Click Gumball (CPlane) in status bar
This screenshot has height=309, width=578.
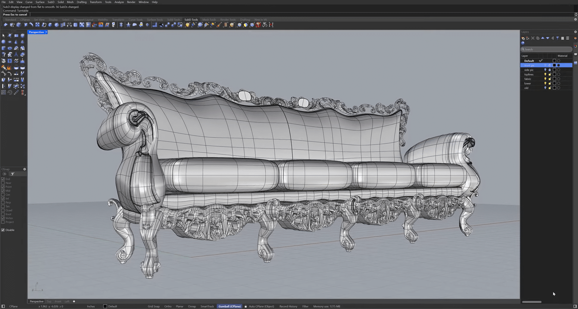230,306
